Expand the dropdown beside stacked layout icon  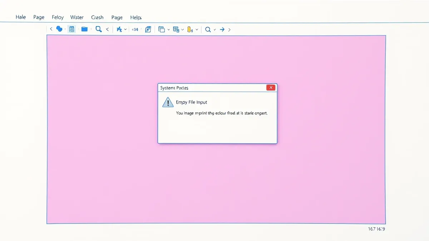click(182, 30)
